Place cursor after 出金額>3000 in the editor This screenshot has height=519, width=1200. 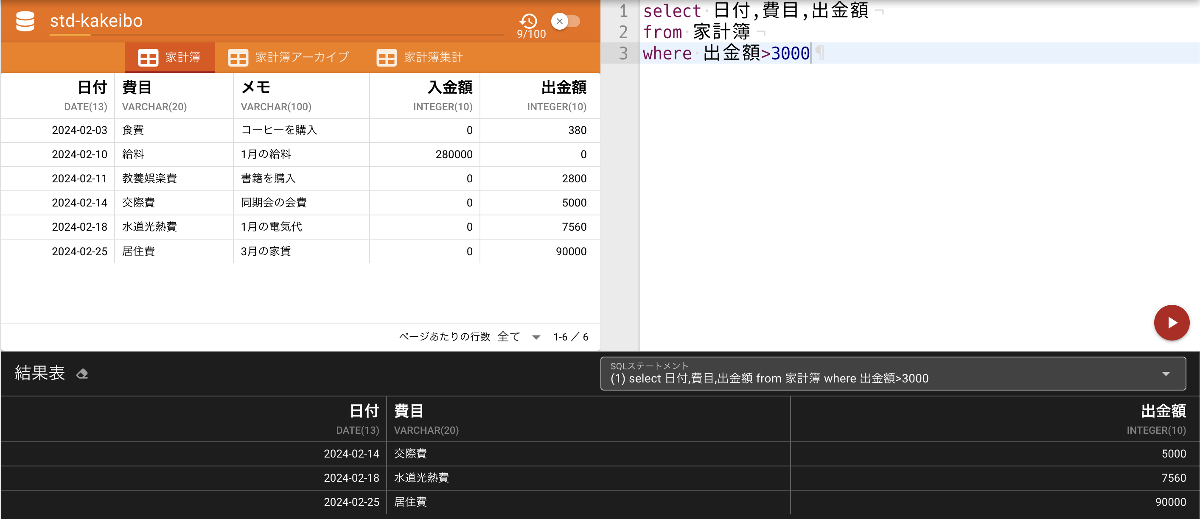point(811,53)
